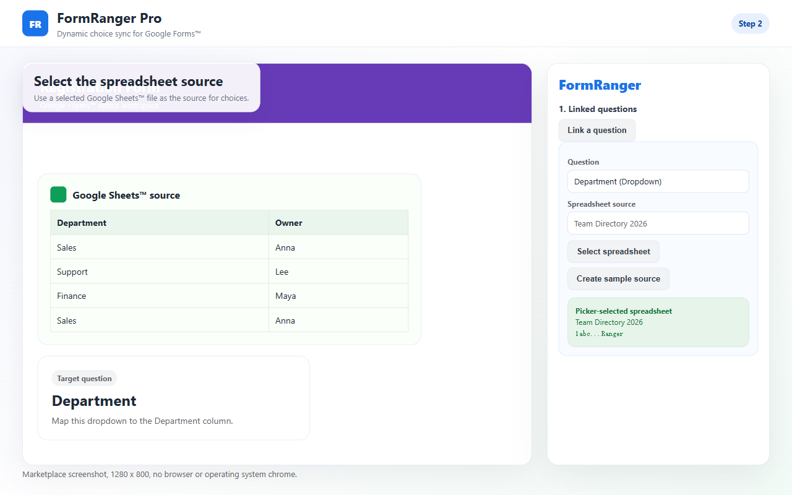The image size is (792, 495).
Task: Click the 1. Linked questions heading
Action: pyautogui.click(x=598, y=109)
